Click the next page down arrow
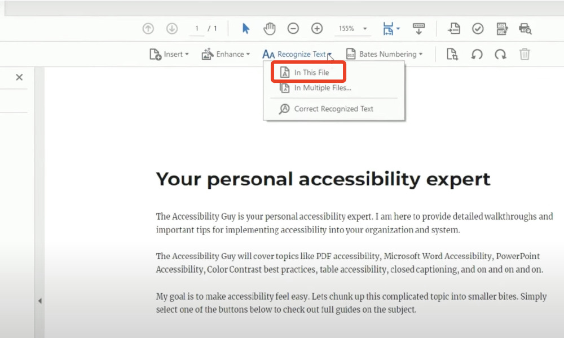This screenshot has width=564, height=338. click(171, 28)
